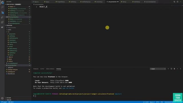The image size is (183, 103).
Task: Kill the terminal with trash icon
Action: click(174, 69)
